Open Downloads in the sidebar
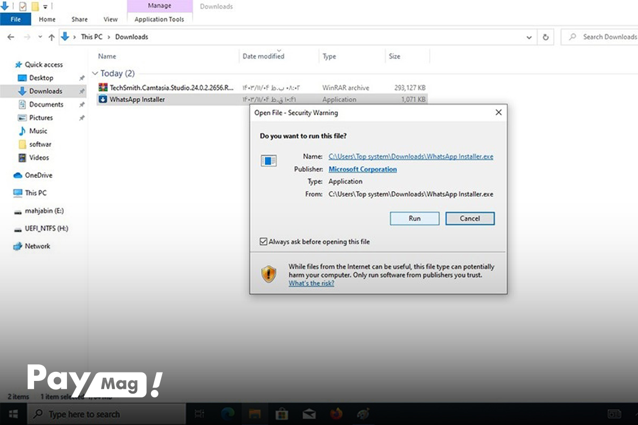 point(46,91)
